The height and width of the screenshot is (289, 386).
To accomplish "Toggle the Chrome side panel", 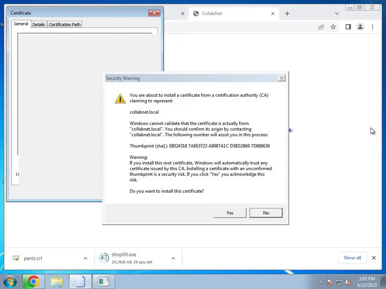I will click(348, 27).
